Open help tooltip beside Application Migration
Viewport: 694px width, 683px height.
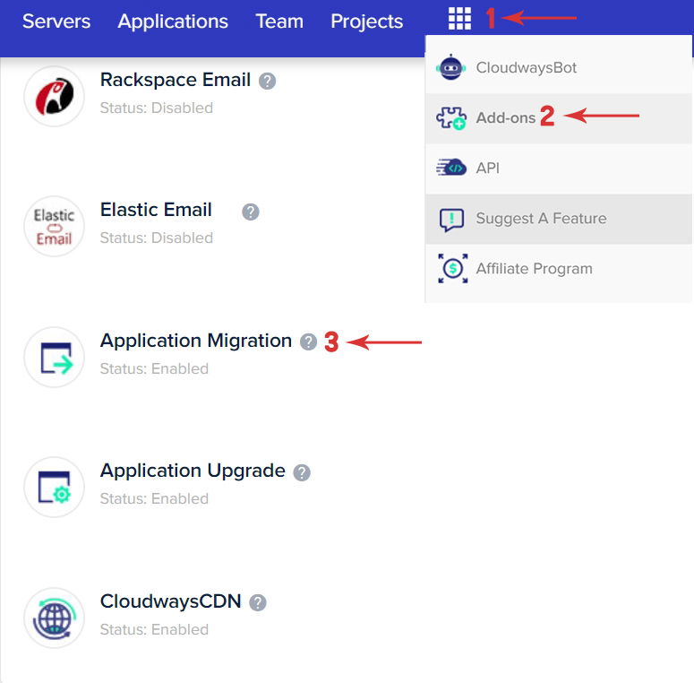click(308, 341)
